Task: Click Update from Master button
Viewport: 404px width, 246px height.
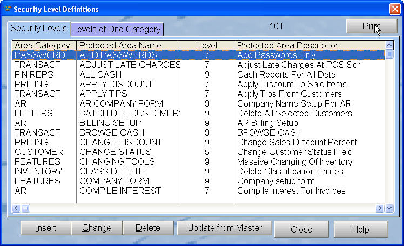Action: (x=224, y=228)
